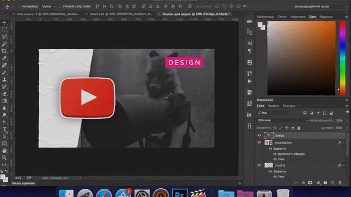Toggle Слой 3 Эффекты visibility eye
This screenshot has width=351, height=197.
270,171
